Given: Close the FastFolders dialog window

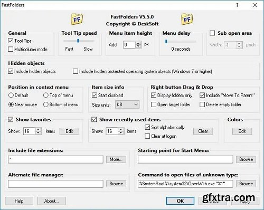Looking at the screenshot, I should coord(254,5).
